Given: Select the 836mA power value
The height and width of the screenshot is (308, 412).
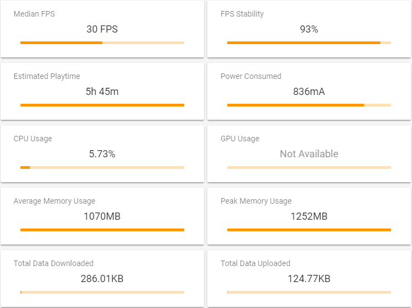Looking at the screenshot, I should click(x=309, y=92).
